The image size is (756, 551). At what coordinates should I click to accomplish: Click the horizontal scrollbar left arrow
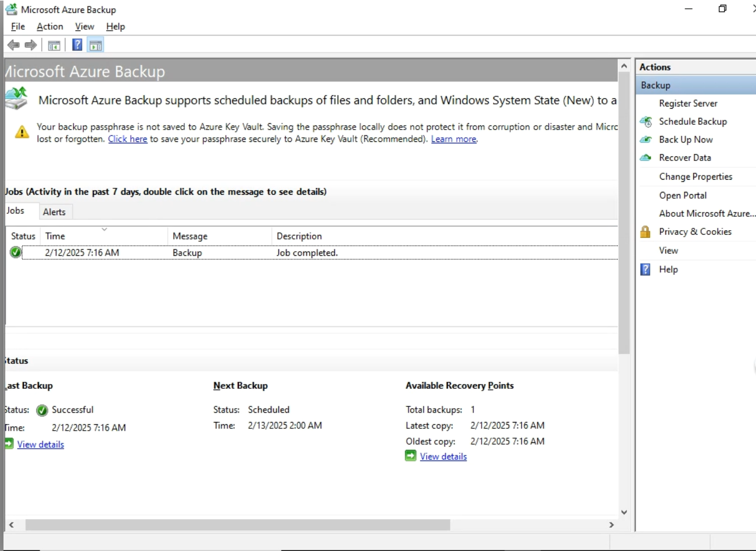click(x=10, y=525)
